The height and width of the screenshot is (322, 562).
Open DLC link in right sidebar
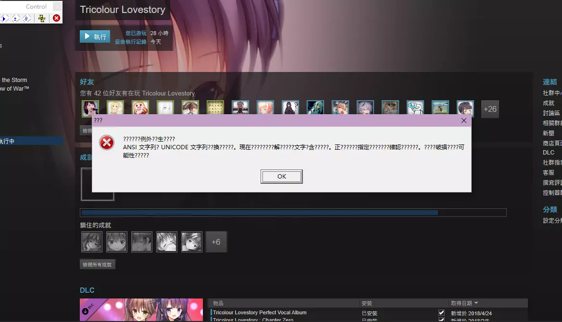549,153
